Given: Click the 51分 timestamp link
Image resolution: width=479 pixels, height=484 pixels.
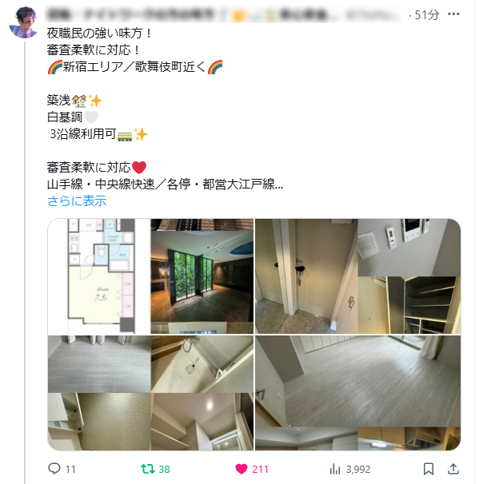Looking at the screenshot, I should pos(427,15).
